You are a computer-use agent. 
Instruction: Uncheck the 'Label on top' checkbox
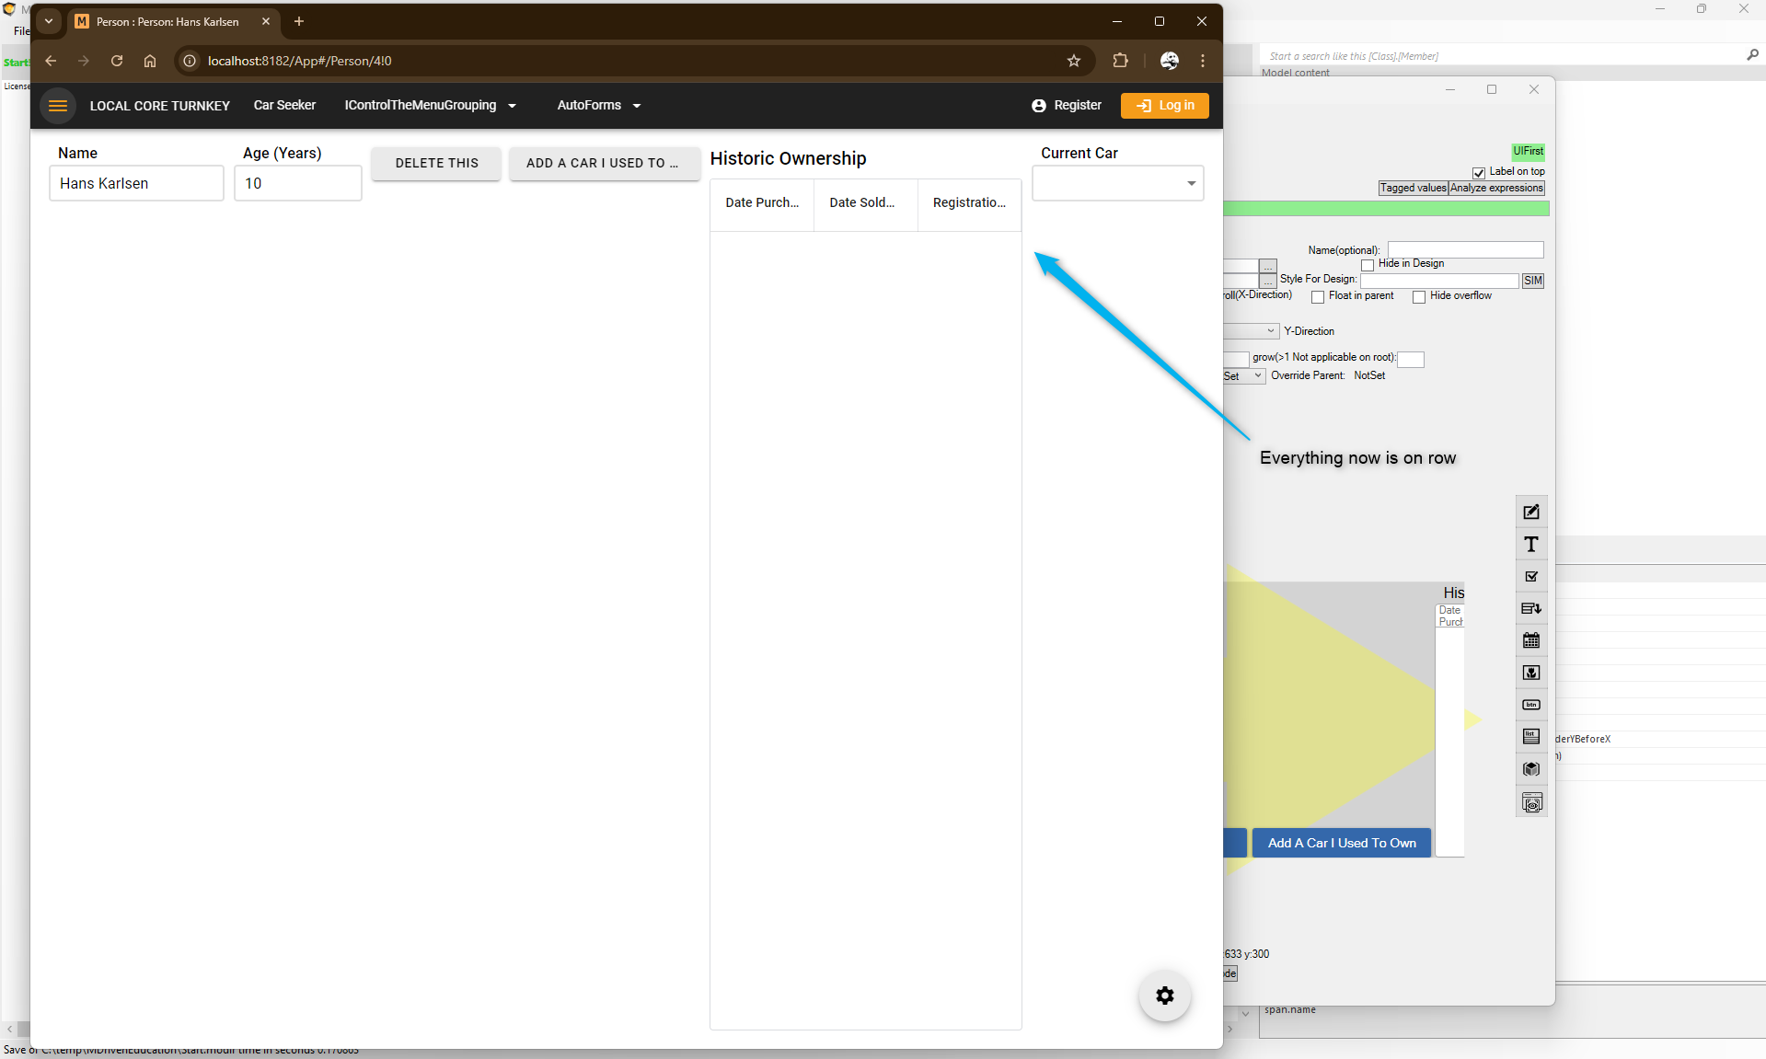(1478, 173)
